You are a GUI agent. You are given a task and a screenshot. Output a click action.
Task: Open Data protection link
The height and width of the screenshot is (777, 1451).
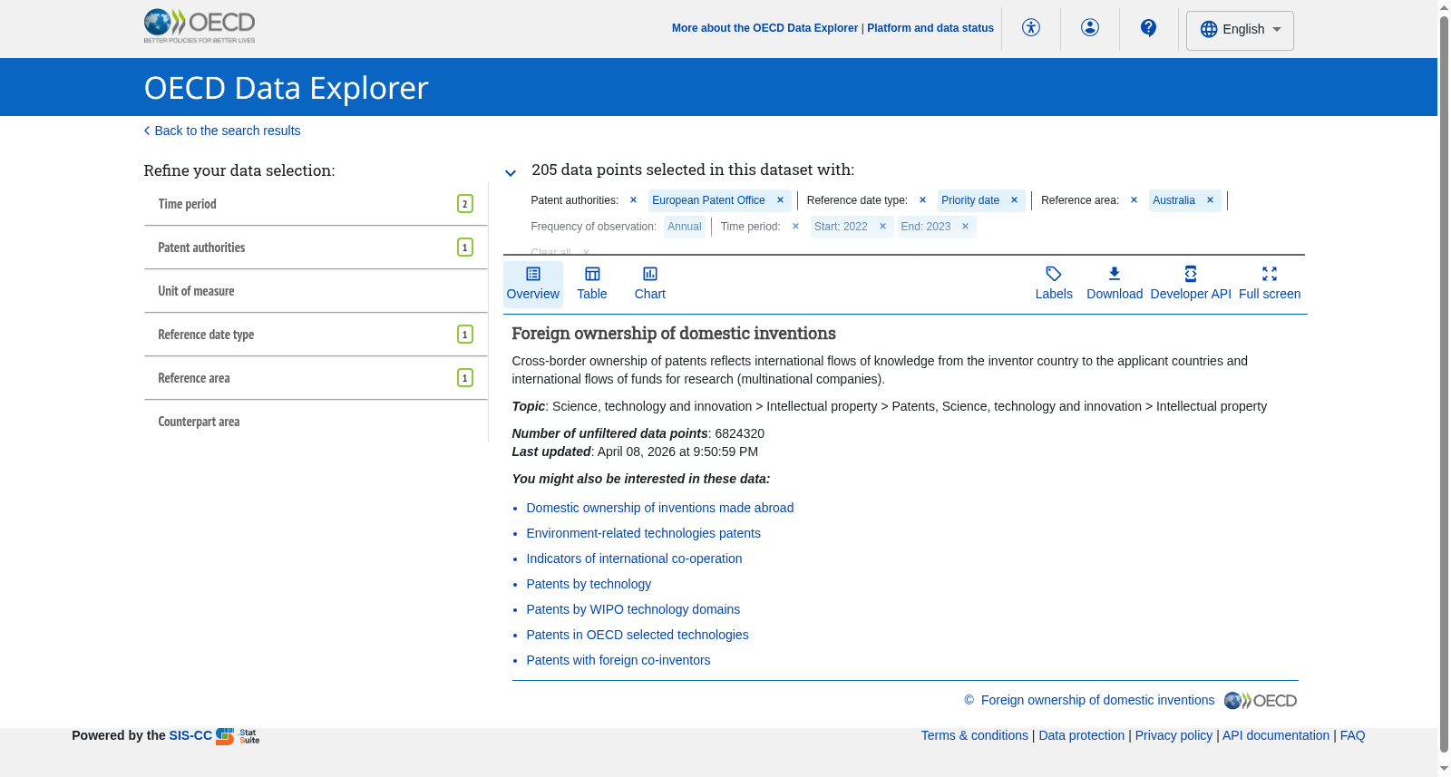coord(1082,735)
